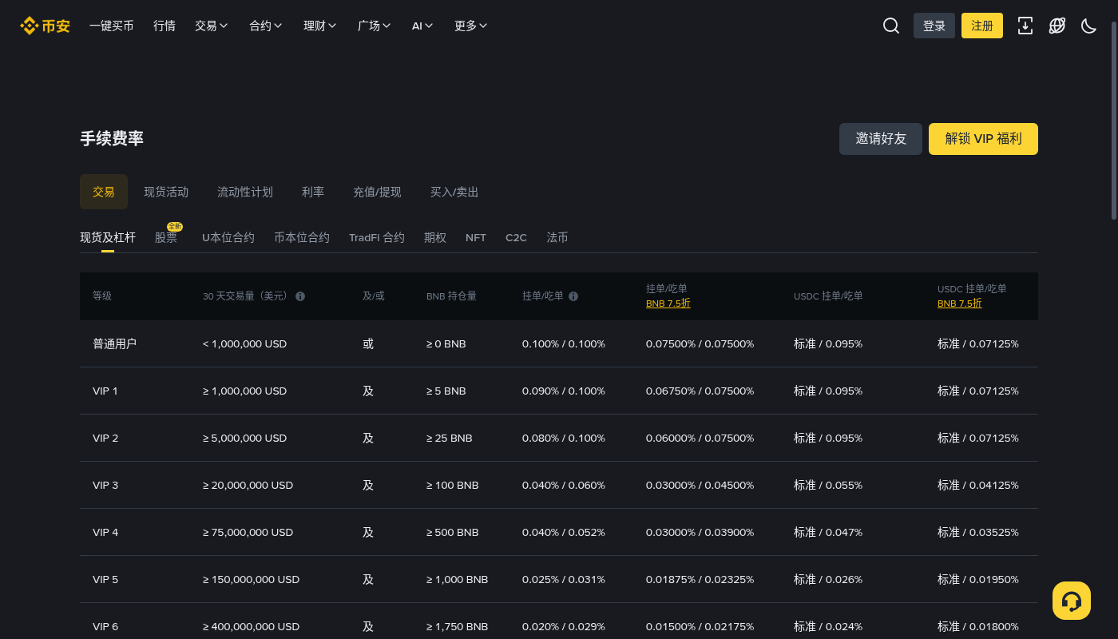Viewport: 1118px width, 639px height.
Task: Click the '< 1,000,000 USD' cell
Action: click(244, 343)
